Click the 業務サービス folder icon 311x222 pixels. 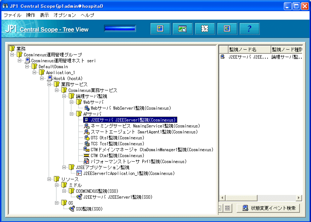click(x=57, y=84)
